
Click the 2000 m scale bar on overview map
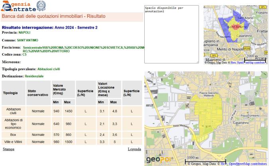254,59
